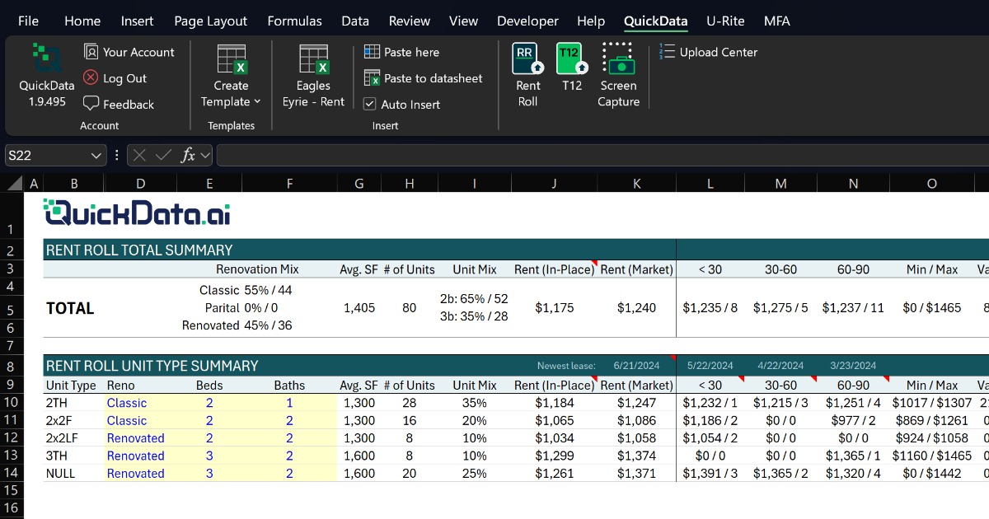
Task: Select the $1,299 in-place rent for 3TH
Action: [x=555, y=456]
